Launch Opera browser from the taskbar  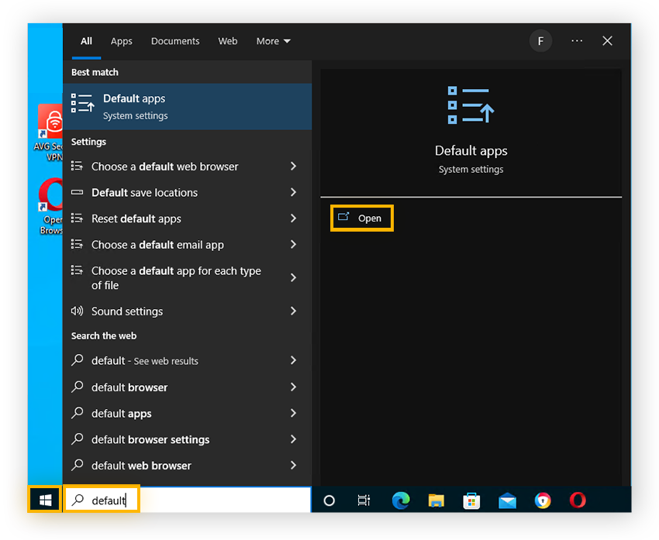pyautogui.click(x=577, y=501)
